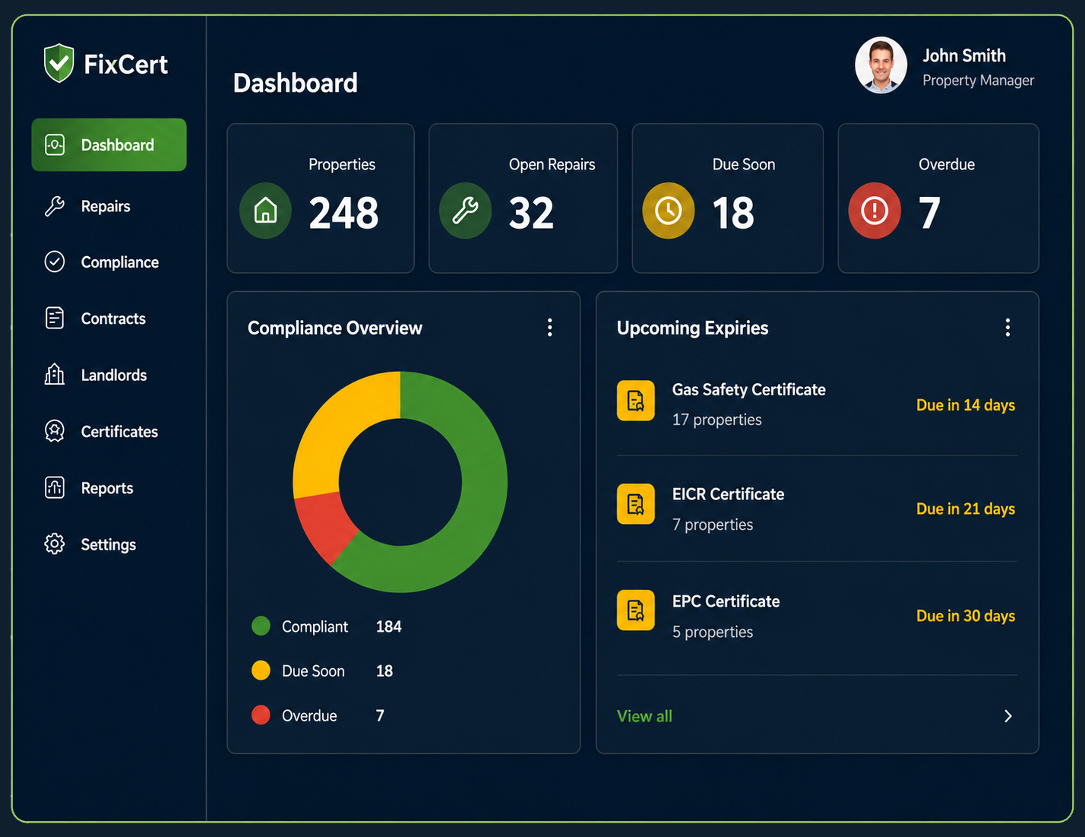1085x837 pixels.
Task: Click the Gas Safety Certificate document icon
Action: (636, 401)
